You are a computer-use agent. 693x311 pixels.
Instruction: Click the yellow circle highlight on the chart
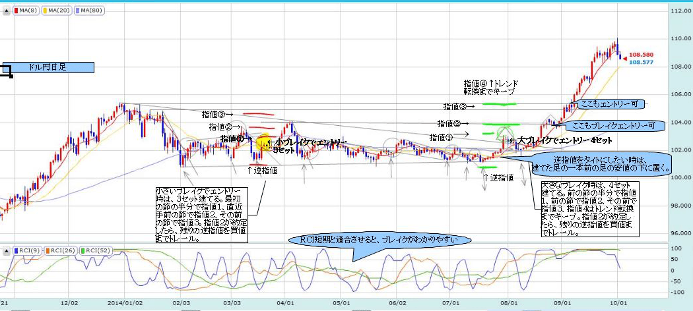tap(262, 142)
